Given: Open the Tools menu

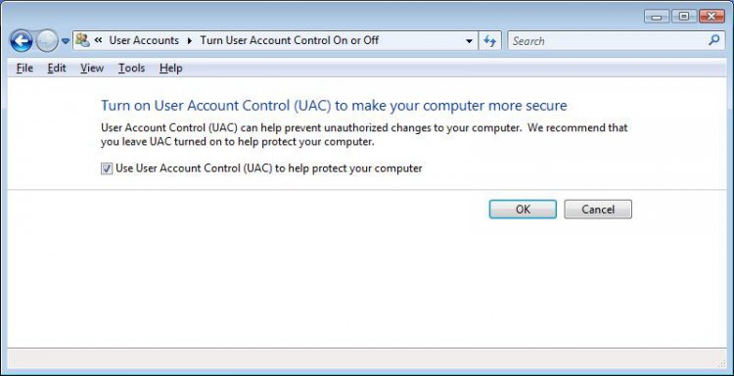Looking at the screenshot, I should tap(131, 69).
